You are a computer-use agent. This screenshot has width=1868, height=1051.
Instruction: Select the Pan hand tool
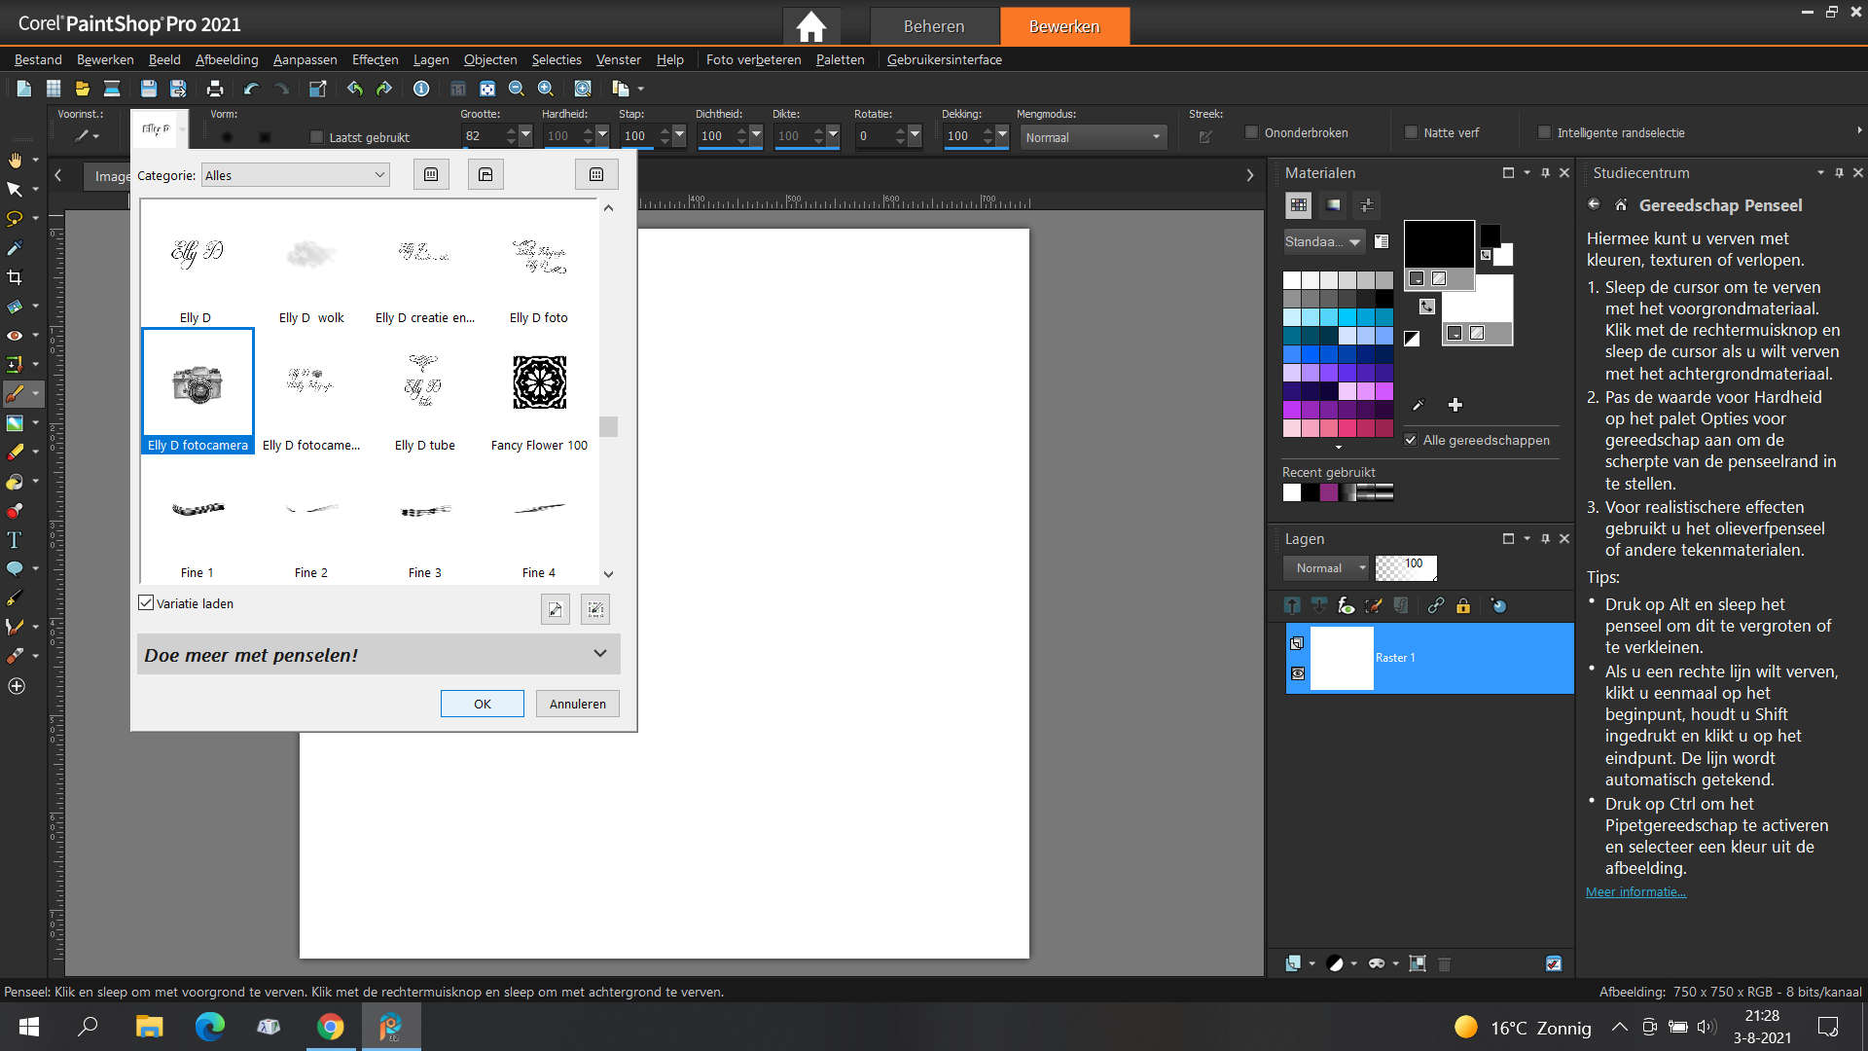15,160
